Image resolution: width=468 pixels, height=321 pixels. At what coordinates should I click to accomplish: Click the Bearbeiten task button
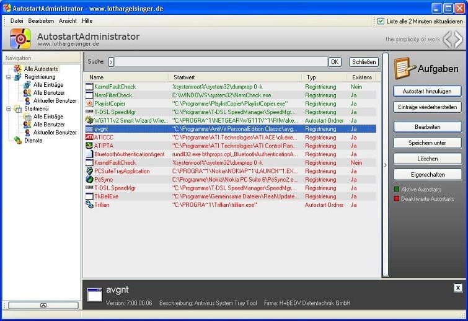pos(428,127)
